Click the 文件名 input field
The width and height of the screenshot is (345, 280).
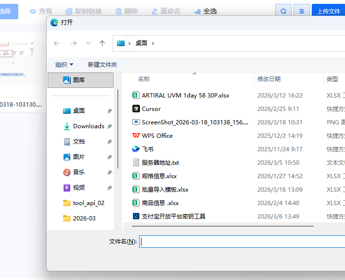coord(241,242)
